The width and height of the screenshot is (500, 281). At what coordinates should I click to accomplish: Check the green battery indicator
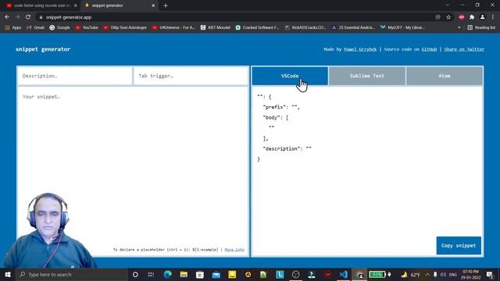click(377, 274)
